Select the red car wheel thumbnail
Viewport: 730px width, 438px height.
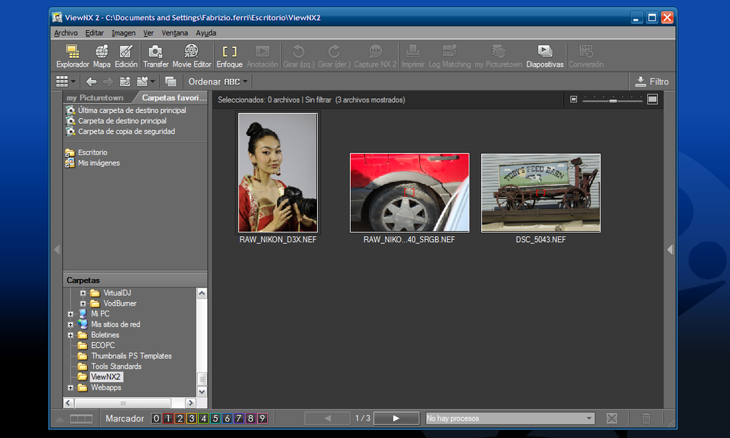coord(409,193)
